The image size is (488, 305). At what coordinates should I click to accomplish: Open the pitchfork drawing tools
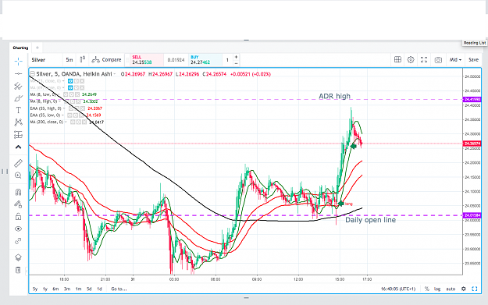click(19, 86)
